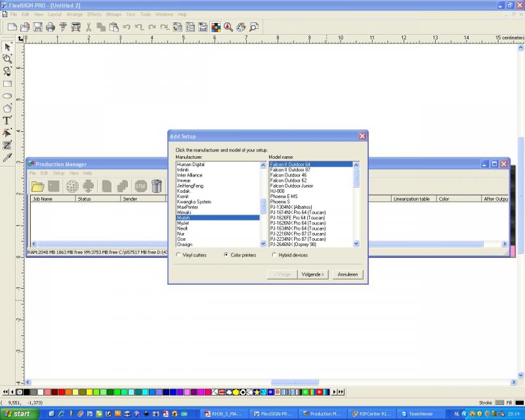Screen dimensions: 525x420
Task: Select model Falcon Outdoor Junior
Action: pos(310,186)
